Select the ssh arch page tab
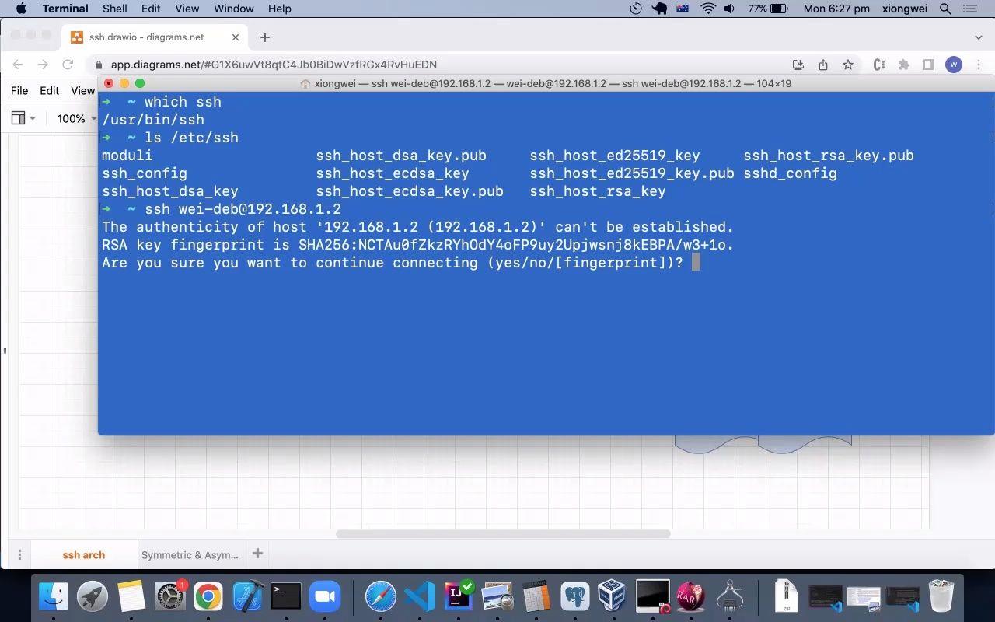This screenshot has height=622, width=995. pos(84,555)
